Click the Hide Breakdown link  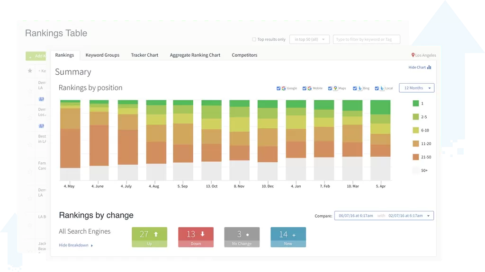(75, 246)
